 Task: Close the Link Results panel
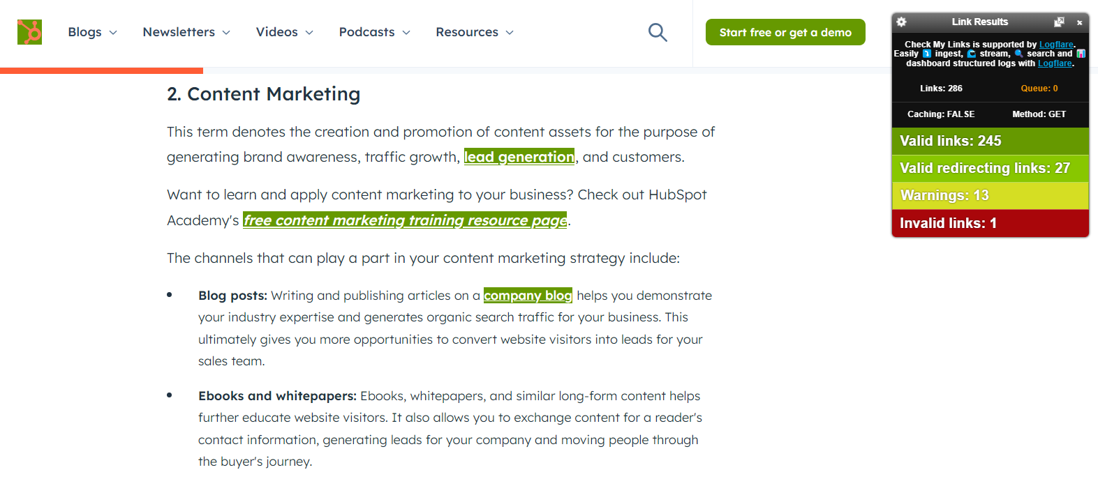click(1079, 22)
